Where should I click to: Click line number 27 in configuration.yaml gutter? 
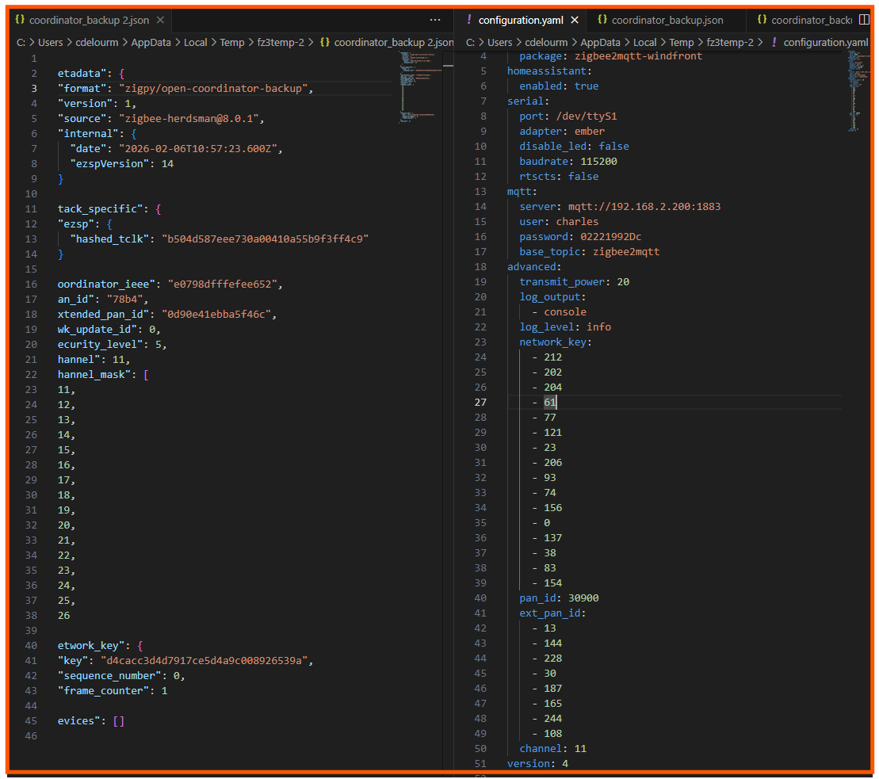click(481, 403)
